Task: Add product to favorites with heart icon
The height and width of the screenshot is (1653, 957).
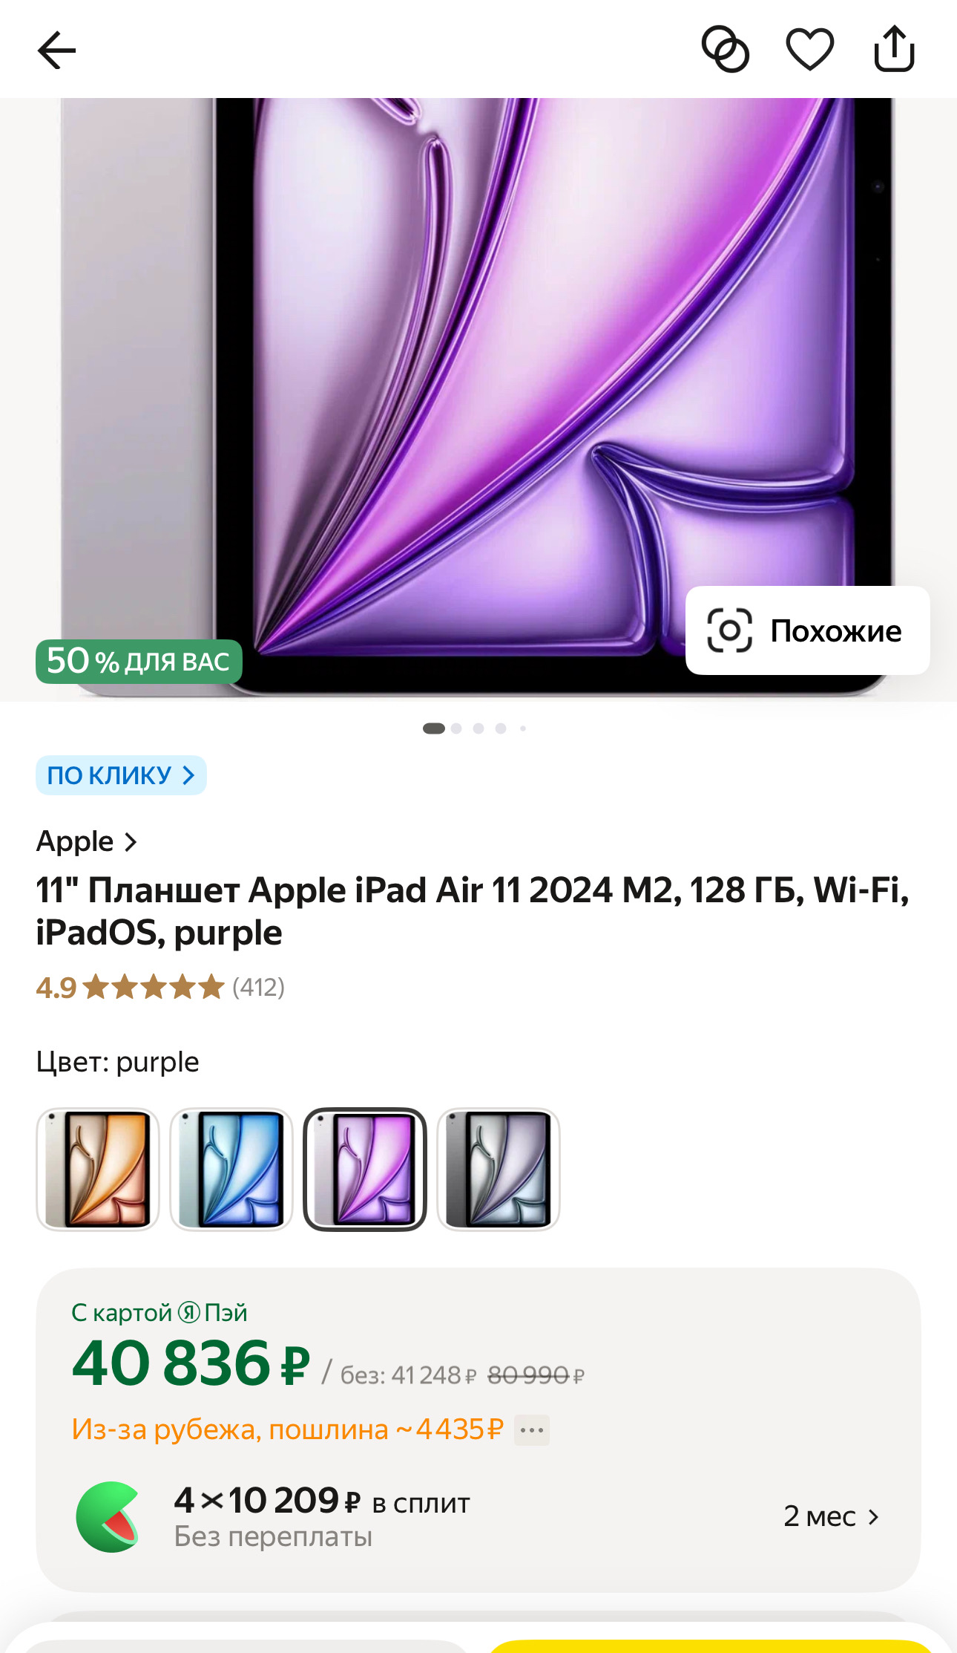Action: tap(809, 50)
